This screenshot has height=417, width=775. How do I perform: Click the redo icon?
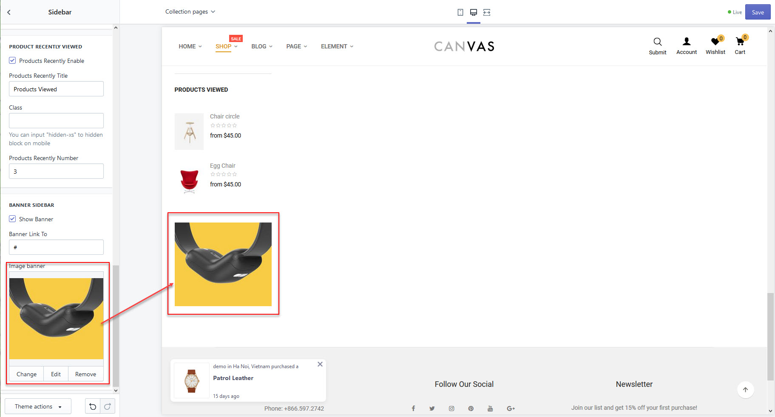108,406
